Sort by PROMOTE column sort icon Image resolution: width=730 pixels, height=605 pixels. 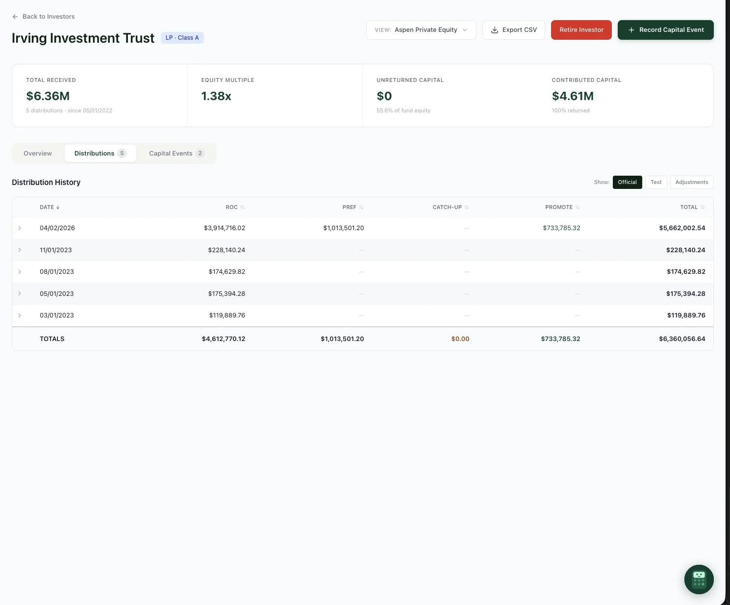[x=578, y=208]
